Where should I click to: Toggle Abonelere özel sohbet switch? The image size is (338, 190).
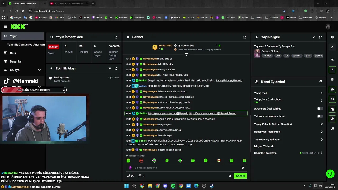pyautogui.click(x=320, y=108)
